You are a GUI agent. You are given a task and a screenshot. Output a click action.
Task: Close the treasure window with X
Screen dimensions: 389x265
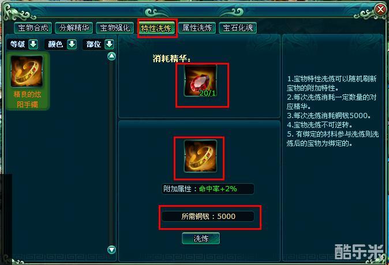[380, 10]
